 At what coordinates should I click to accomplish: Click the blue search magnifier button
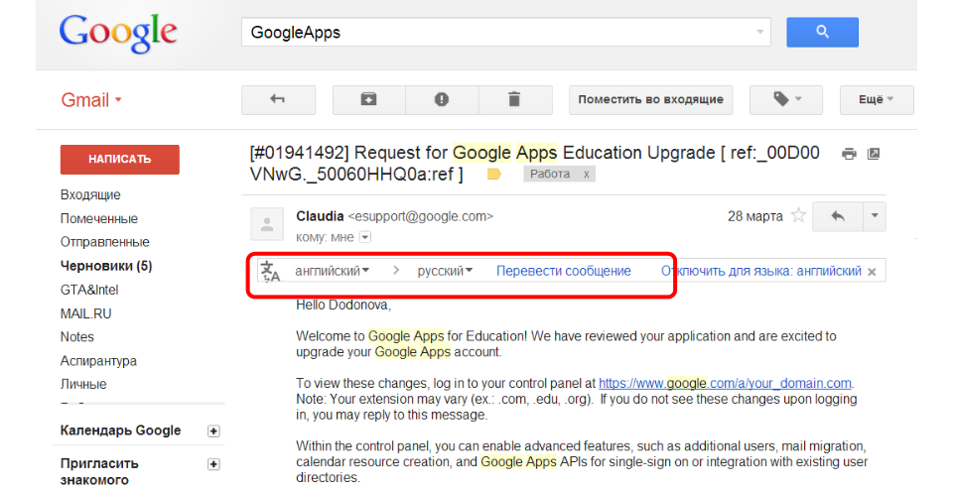point(822,32)
